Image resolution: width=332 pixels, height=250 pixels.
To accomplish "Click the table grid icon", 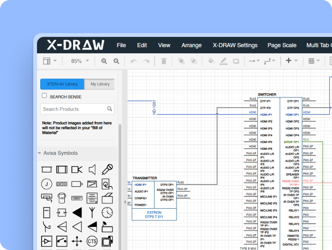I will tap(311, 61).
